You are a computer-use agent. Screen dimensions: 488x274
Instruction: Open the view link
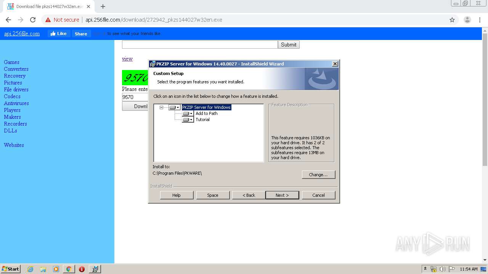pyautogui.click(x=127, y=59)
